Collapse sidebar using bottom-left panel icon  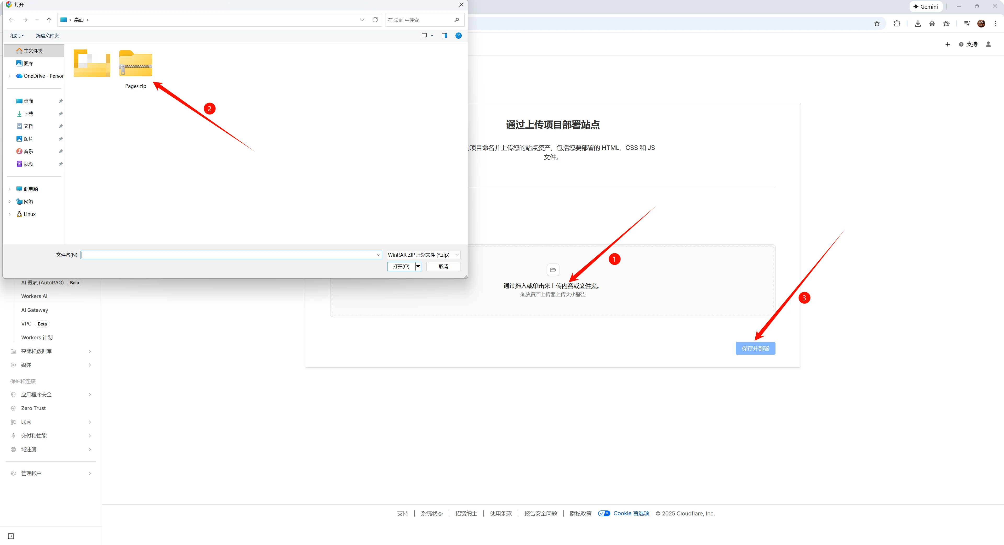click(x=11, y=536)
